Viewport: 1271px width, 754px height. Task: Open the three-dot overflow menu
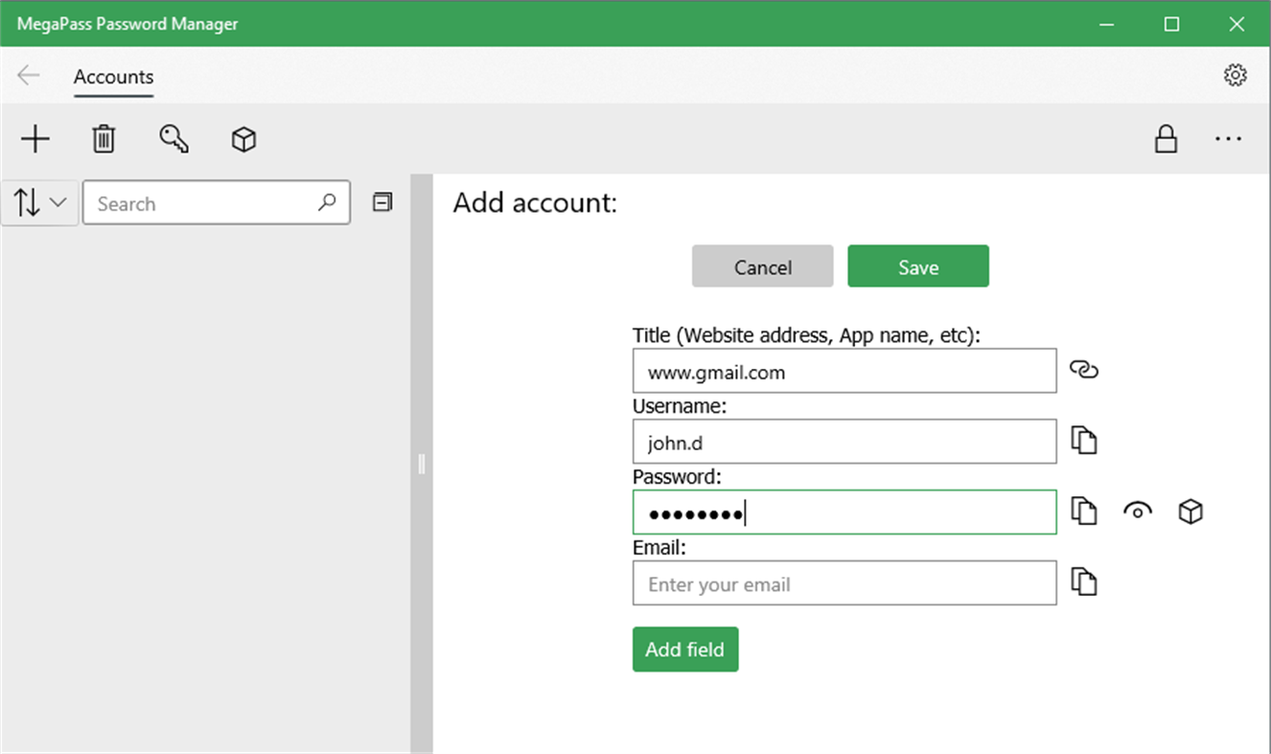(1228, 139)
